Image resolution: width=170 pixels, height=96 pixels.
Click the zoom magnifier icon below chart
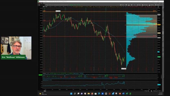coord(148,91)
